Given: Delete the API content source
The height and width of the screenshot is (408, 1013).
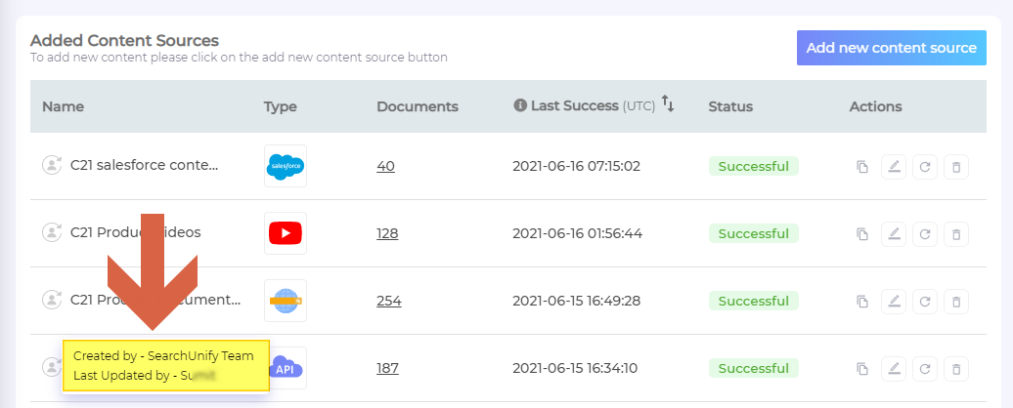Looking at the screenshot, I should [955, 368].
